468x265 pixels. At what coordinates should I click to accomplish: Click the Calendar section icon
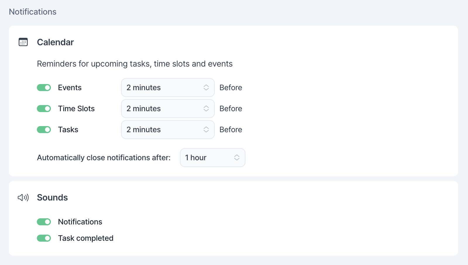(x=23, y=42)
